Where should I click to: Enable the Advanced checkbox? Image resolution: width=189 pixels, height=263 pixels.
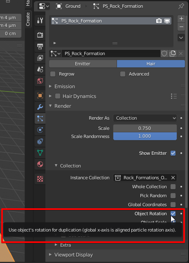(123, 74)
